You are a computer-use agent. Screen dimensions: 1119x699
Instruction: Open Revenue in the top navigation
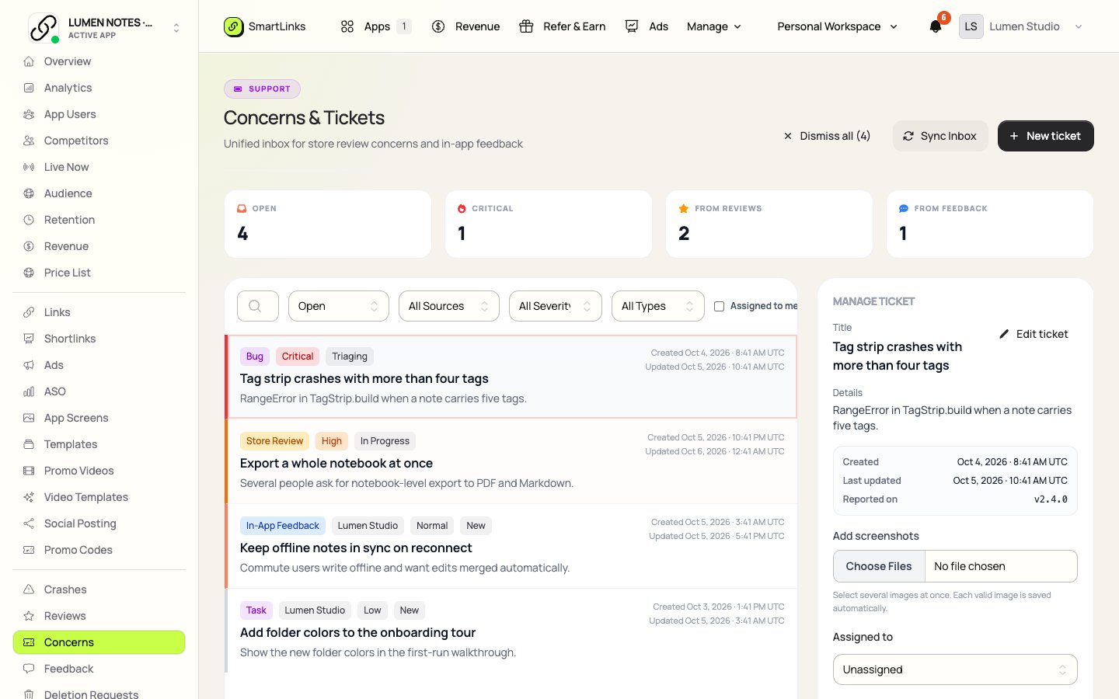tap(466, 26)
